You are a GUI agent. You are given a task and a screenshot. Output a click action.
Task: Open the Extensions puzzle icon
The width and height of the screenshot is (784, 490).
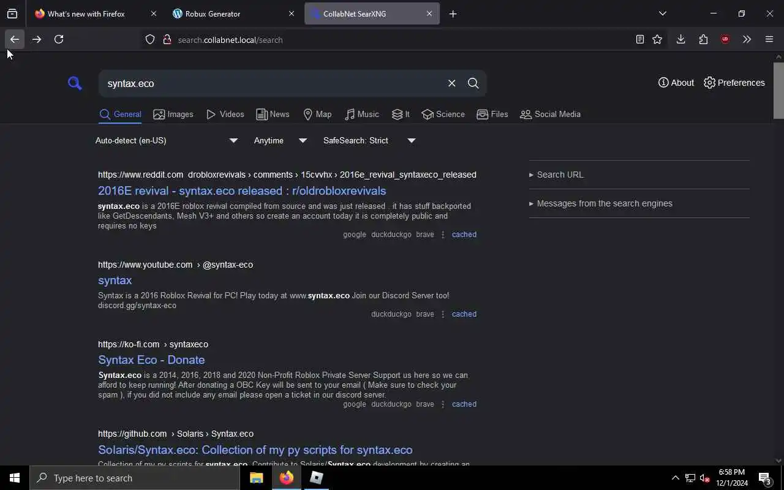click(x=703, y=39)
